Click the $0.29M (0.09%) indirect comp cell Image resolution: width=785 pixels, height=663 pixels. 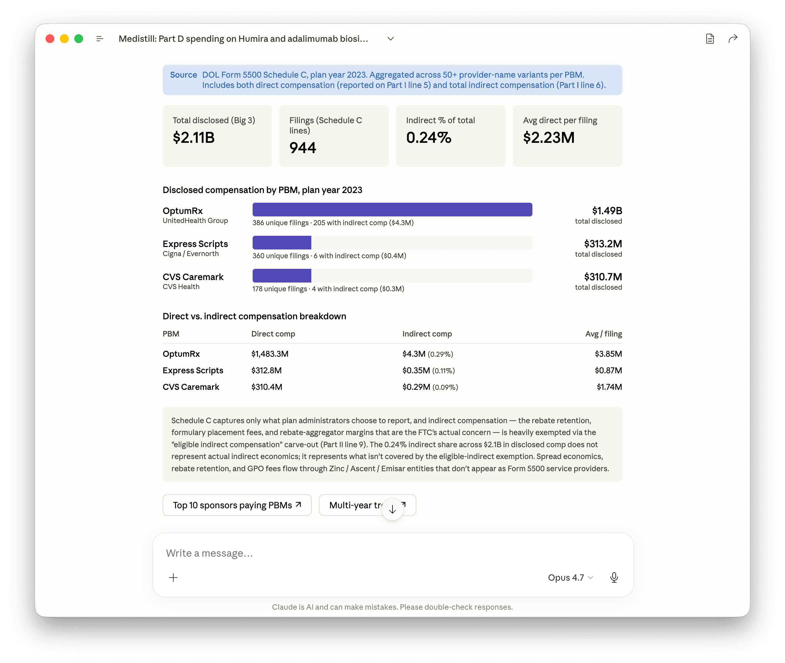pyautogui.click(x=430, y=387)
